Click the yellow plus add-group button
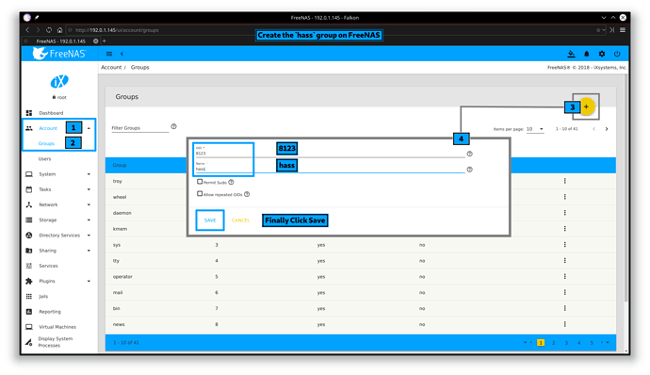Screen dimensions: 650x375 (586, 106)
